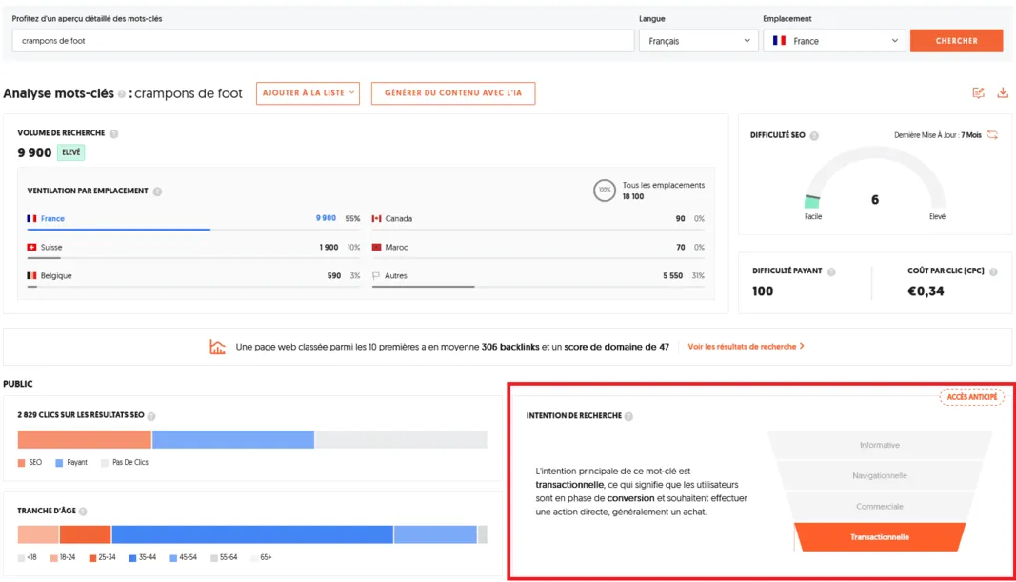Click the chart icon in the backlinks banner

(218, 347)
